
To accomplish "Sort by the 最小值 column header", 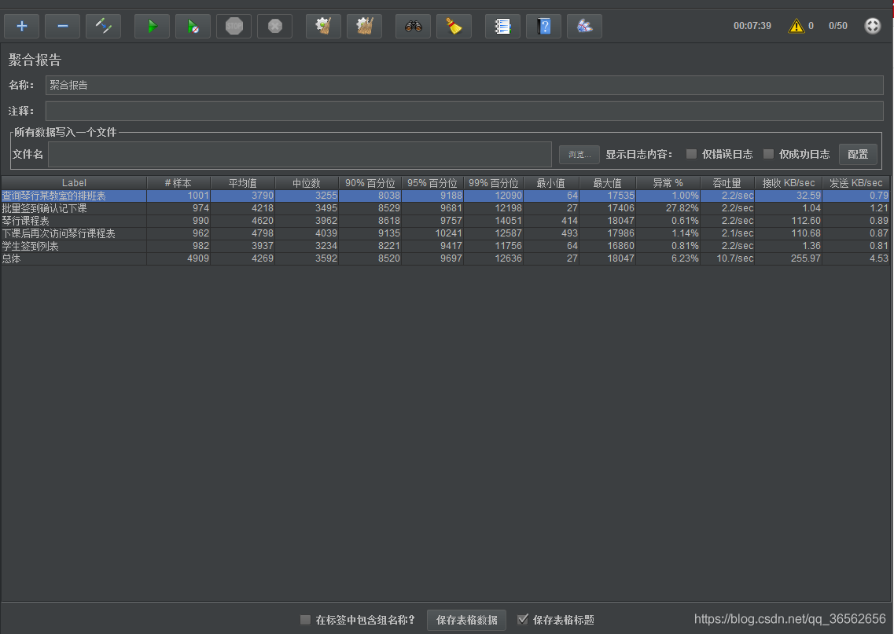I will click(551, 183).
